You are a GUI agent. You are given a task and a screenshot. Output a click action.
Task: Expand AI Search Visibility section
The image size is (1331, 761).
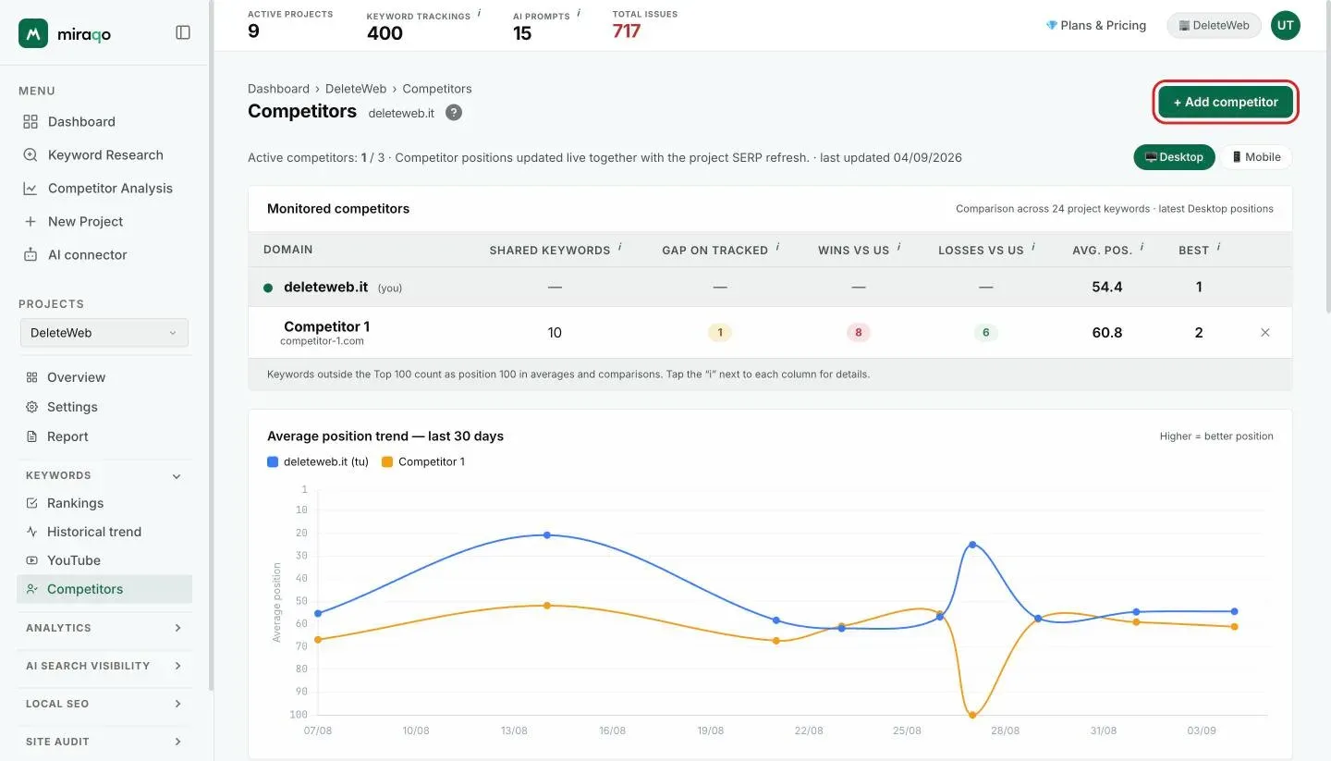tap(104, 666)
